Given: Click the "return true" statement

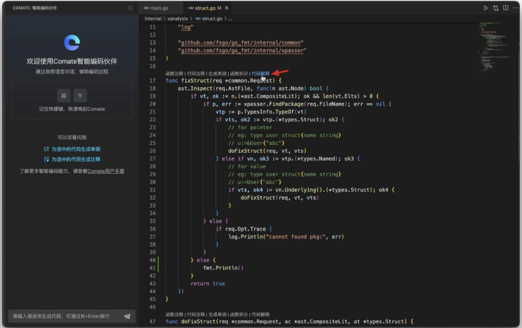Looking at the screenshot, I should coord(208,284).
